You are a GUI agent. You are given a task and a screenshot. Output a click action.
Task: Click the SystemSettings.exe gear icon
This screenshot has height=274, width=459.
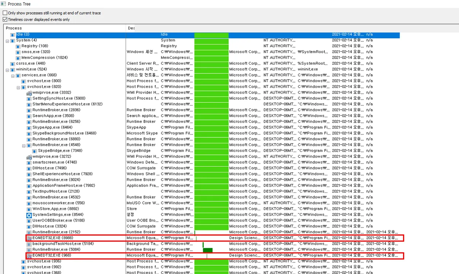[x=29, y=215]
